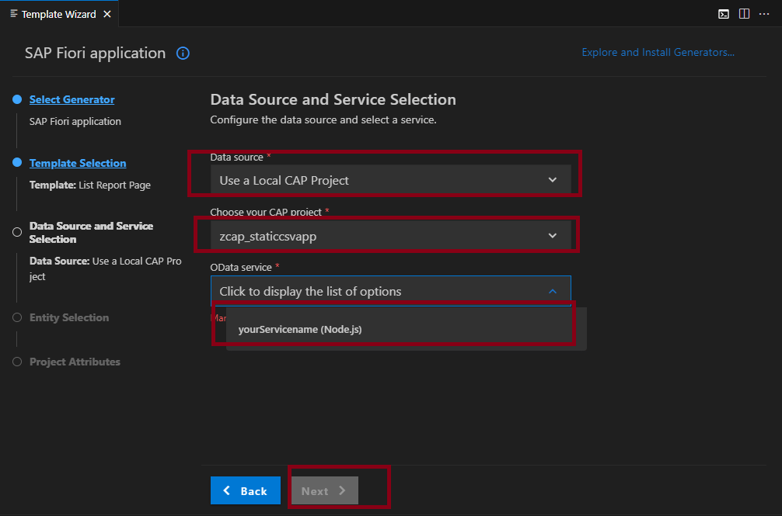The image size is (782, 516).
Task: Click the Project Attributes step bullet
Action: click(17, 362)
